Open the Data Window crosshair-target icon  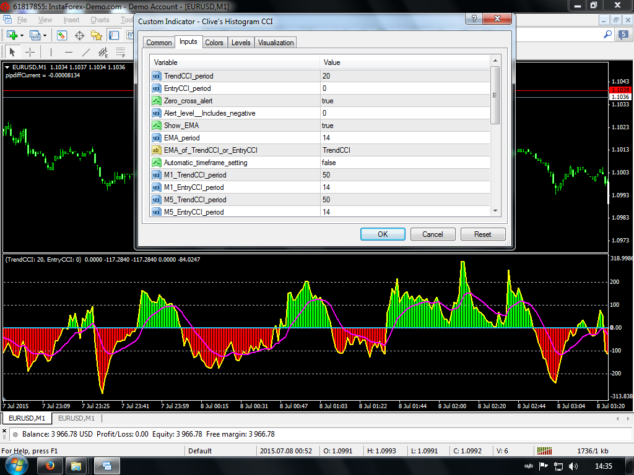tap(79, 35)
